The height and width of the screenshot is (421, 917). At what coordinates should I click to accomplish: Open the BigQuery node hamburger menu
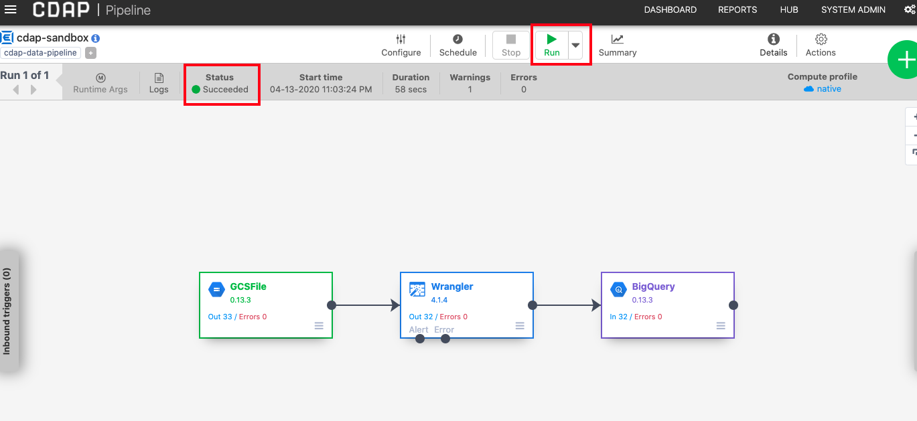tap(721, 326)
